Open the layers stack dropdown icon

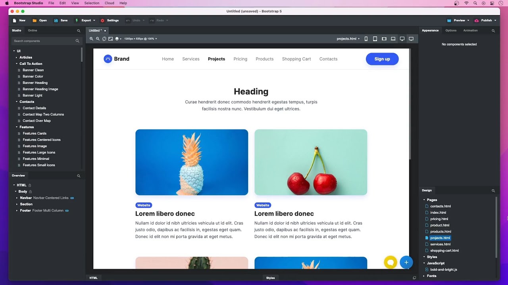point(118,39)
